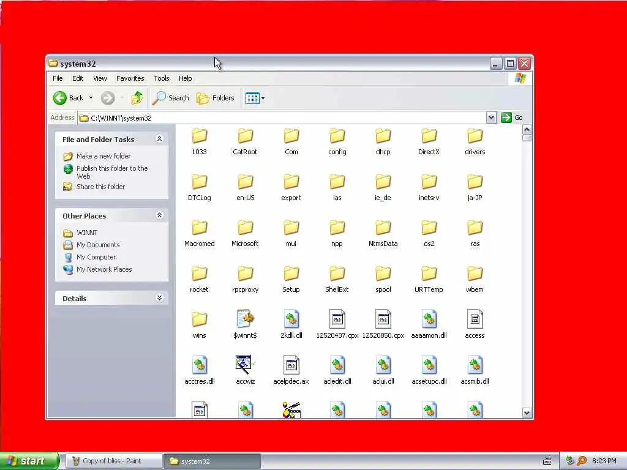Select the acledit.dll file
This screenshot has height=470, width=627.
(x=337, y=371)
